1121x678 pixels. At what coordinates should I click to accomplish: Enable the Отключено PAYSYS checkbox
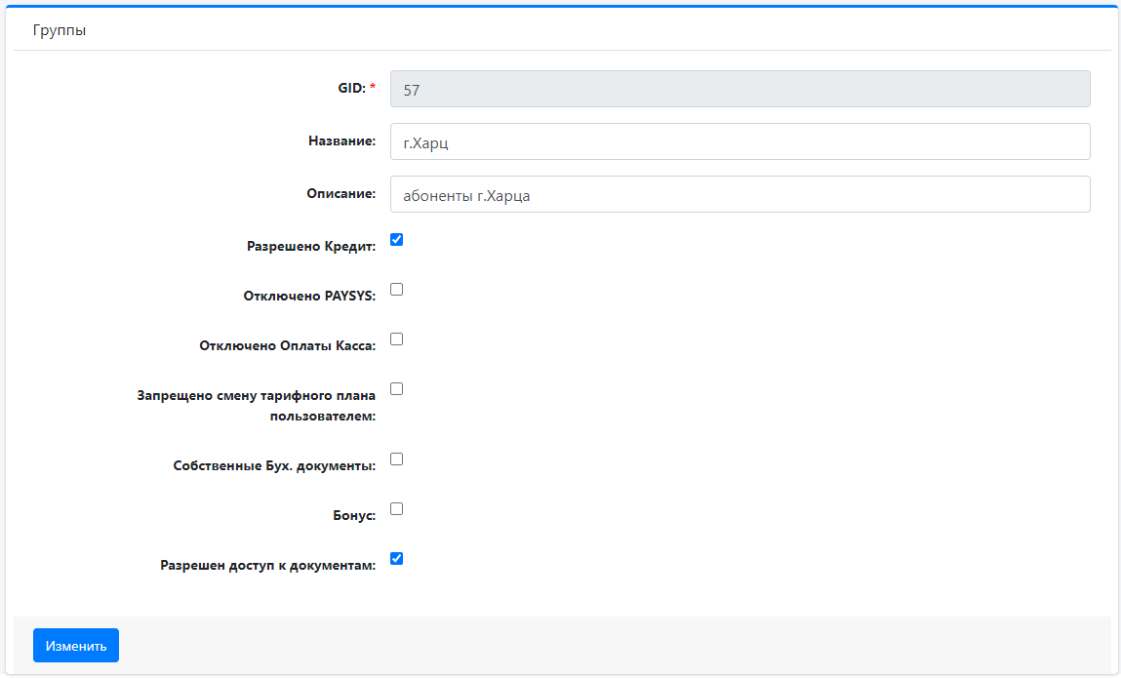(397, 290)
